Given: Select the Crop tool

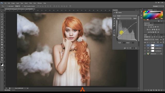Looking at the screenshot, I should coord(2,22).
